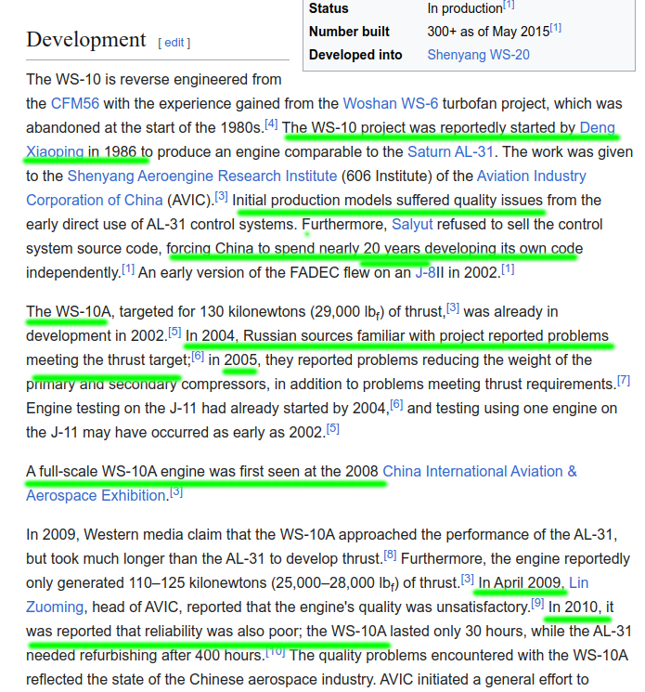This screenshot has width=645, height=692.
Task: Open the Salyut link
Action: [x=412, y=224]
